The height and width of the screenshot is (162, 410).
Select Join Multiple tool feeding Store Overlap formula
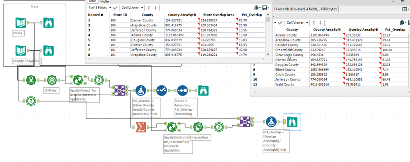point(119,90)
